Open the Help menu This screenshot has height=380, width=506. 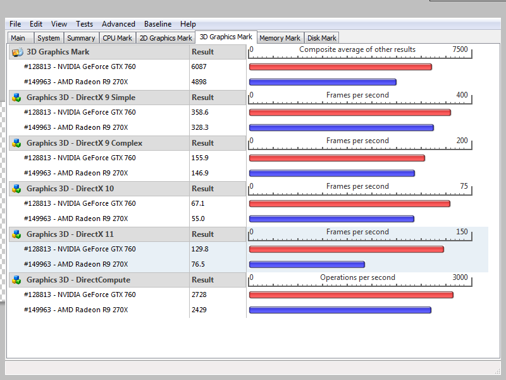pyautogui.click(x=188, y=24)
